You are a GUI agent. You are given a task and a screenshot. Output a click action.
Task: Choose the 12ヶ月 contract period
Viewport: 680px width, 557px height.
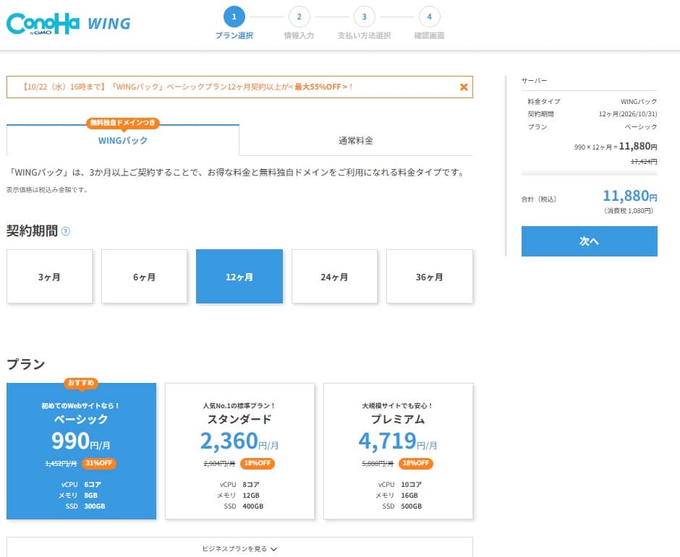pos(239,277)
